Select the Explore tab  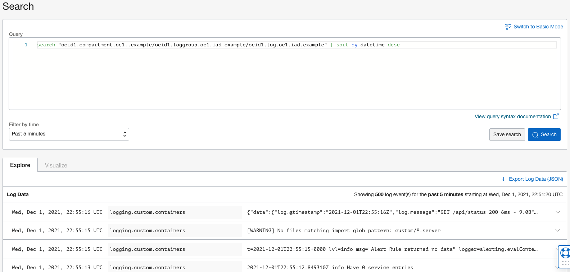pyautogui.click(x=20, y=165)
